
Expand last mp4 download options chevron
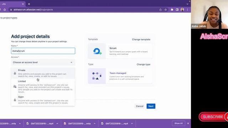click(132, 124)
